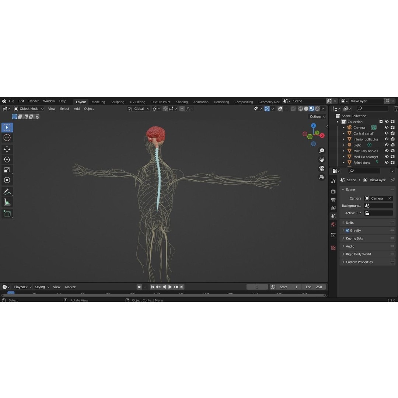The width and height of the screenshot is (398, 398).
Task: Toggle camera visibility for Spinal dura
Action: (392, 163)
